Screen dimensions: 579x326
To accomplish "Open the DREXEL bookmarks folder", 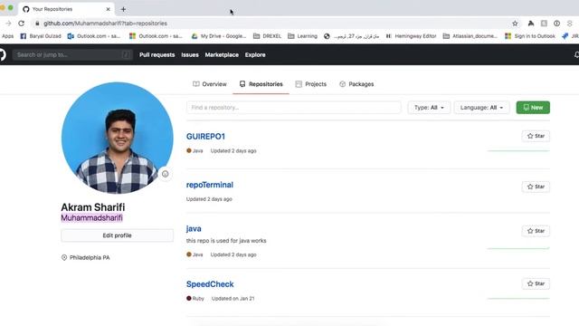I will click(x=267, y=36).
